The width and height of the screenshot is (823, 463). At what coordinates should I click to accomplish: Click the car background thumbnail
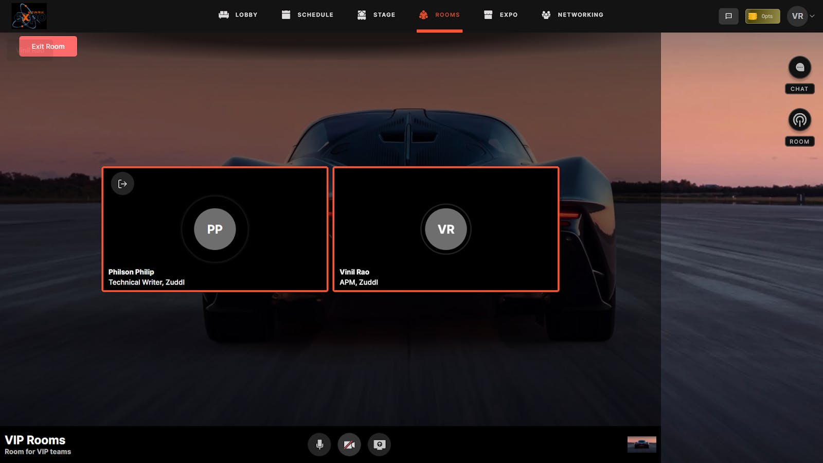tap(641, 444)
